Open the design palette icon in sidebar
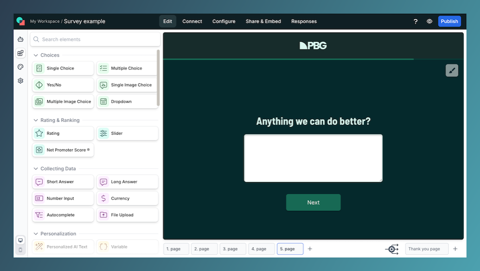Screen dimensions: 480x271 (x=21, y=67)
